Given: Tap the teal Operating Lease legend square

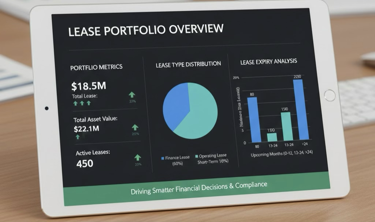Looking at the screenshot, I should click(x=196, y=156).
